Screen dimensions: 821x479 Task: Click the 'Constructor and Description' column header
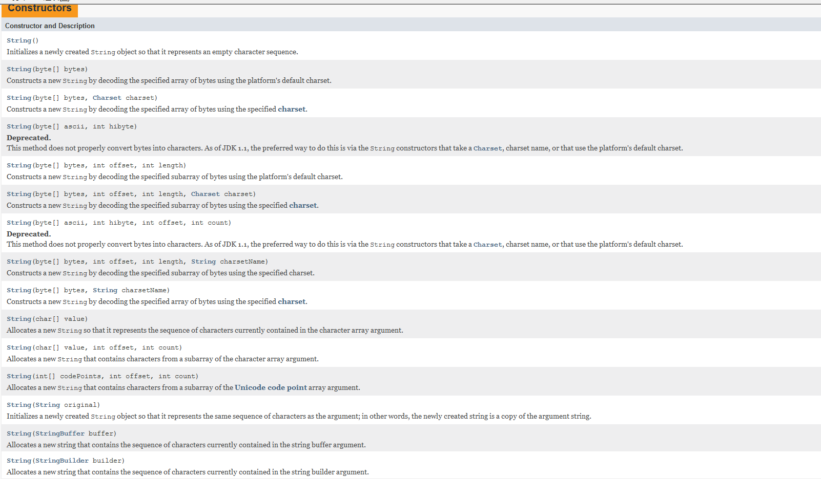(x=50, y=26)
